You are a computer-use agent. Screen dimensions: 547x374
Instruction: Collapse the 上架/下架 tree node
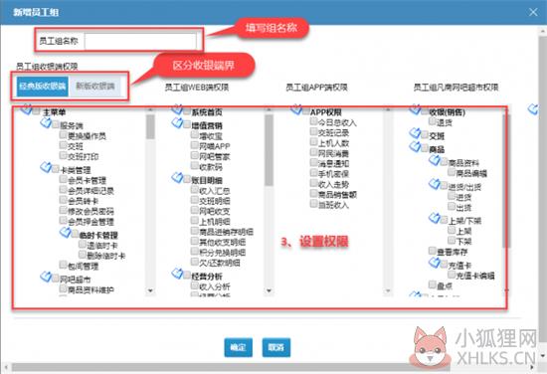tap(435, 218)
